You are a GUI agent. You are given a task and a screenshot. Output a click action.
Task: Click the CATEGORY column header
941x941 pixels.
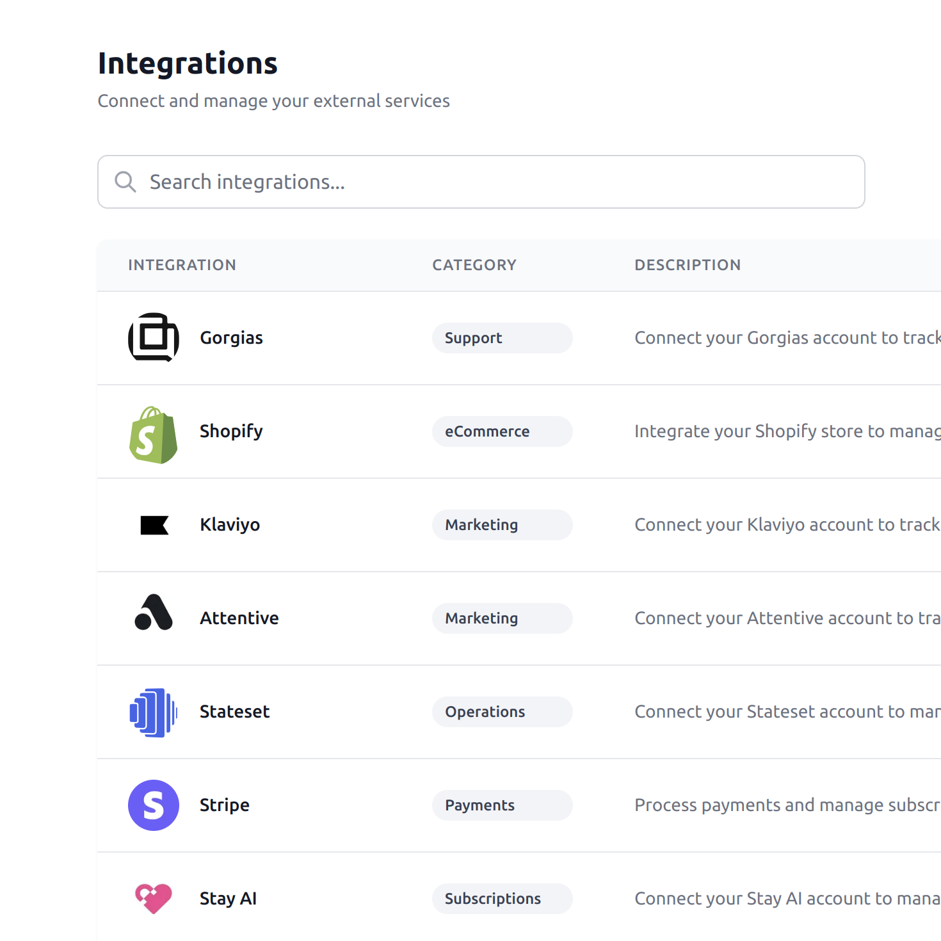474,265
